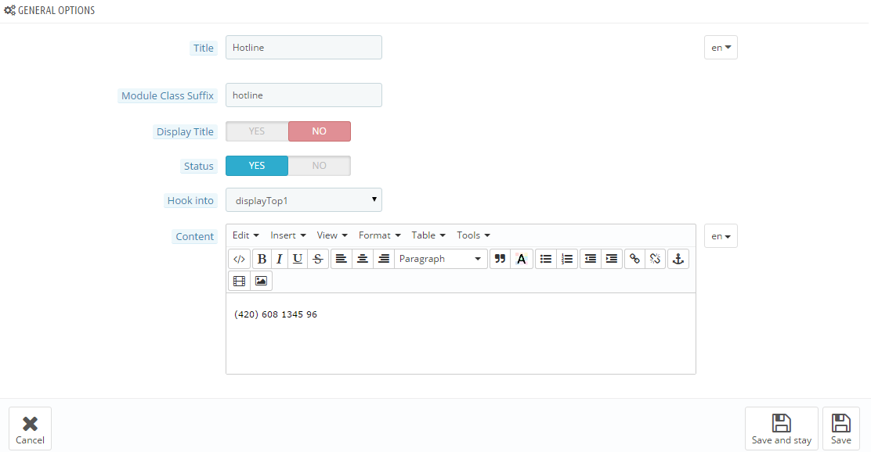This screenshot has width=871, height=452.
Task: Open the source code view icon
Action: pos(240,259)
